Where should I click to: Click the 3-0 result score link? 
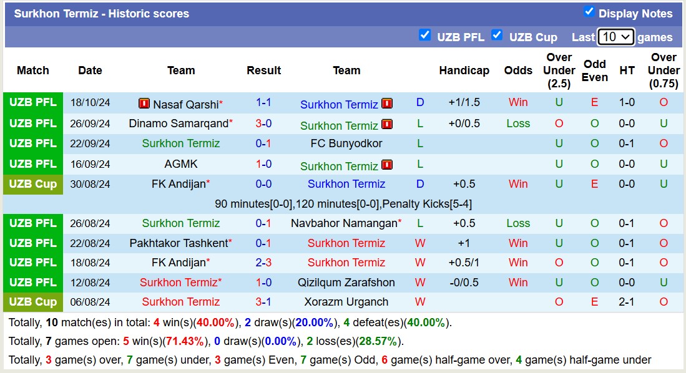click(x=263, y=124)
